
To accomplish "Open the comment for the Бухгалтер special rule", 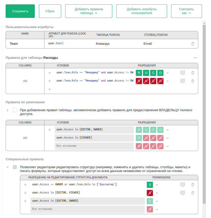I will 183,185.
